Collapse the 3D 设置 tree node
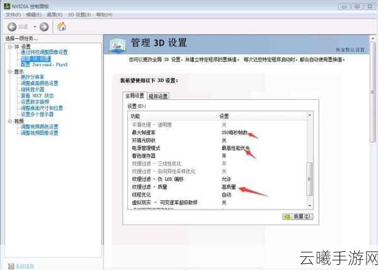 (x=10, y=46)
